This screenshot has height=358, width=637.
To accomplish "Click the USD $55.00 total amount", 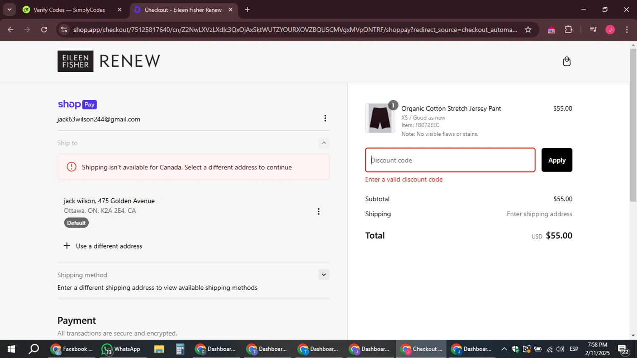I will tap(552, 236).
